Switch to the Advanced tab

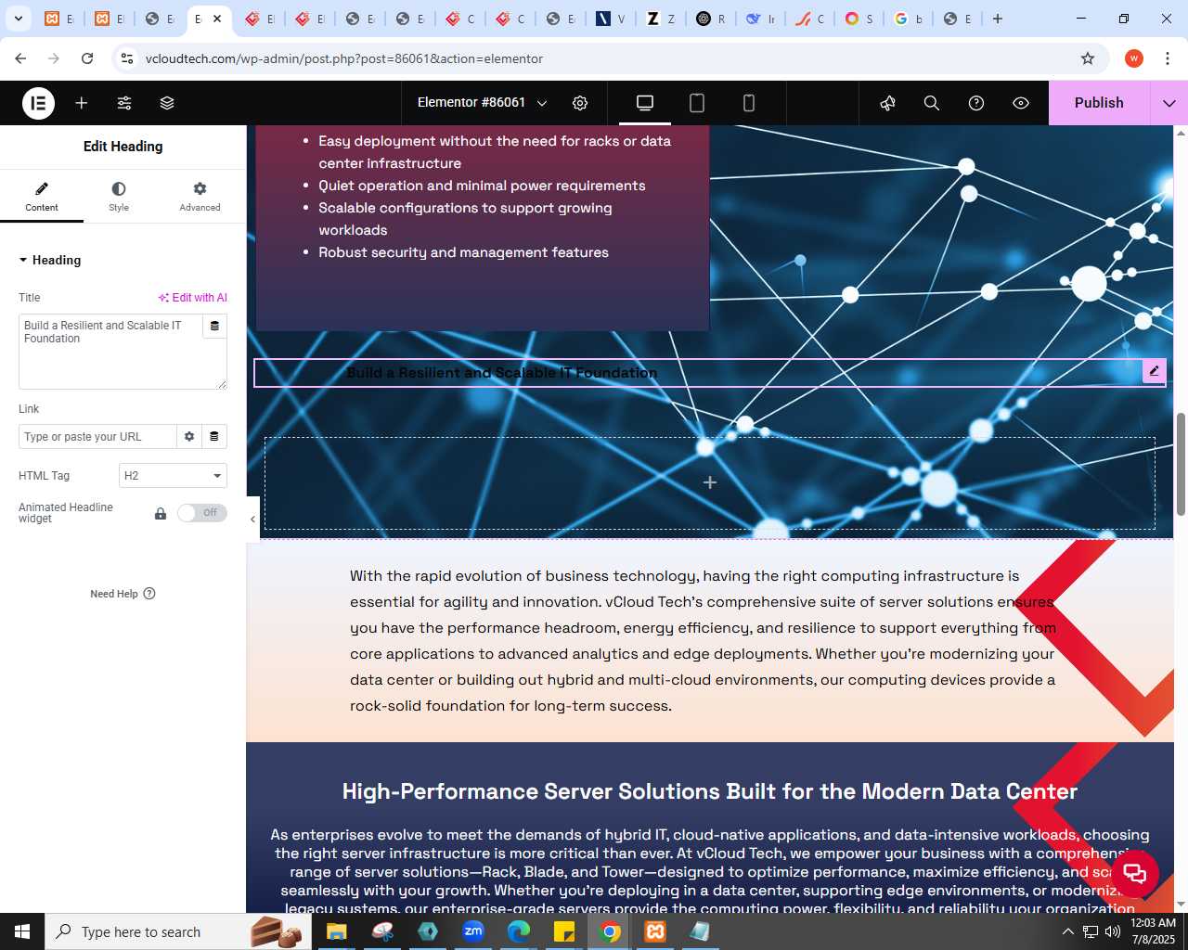click(200, 197)
